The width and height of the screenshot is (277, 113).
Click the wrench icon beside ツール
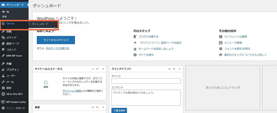[x=3, y=82]
